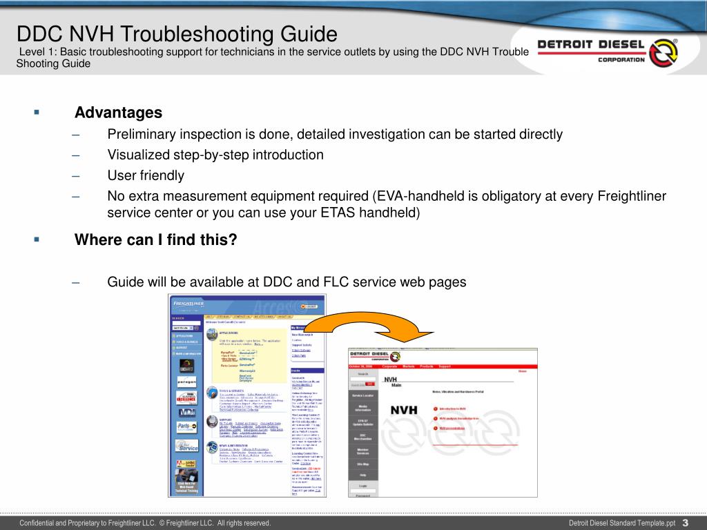Select Media Information in the Detroit Diesel sidebar
707x530 pixels.
click(x=363, y=408)
